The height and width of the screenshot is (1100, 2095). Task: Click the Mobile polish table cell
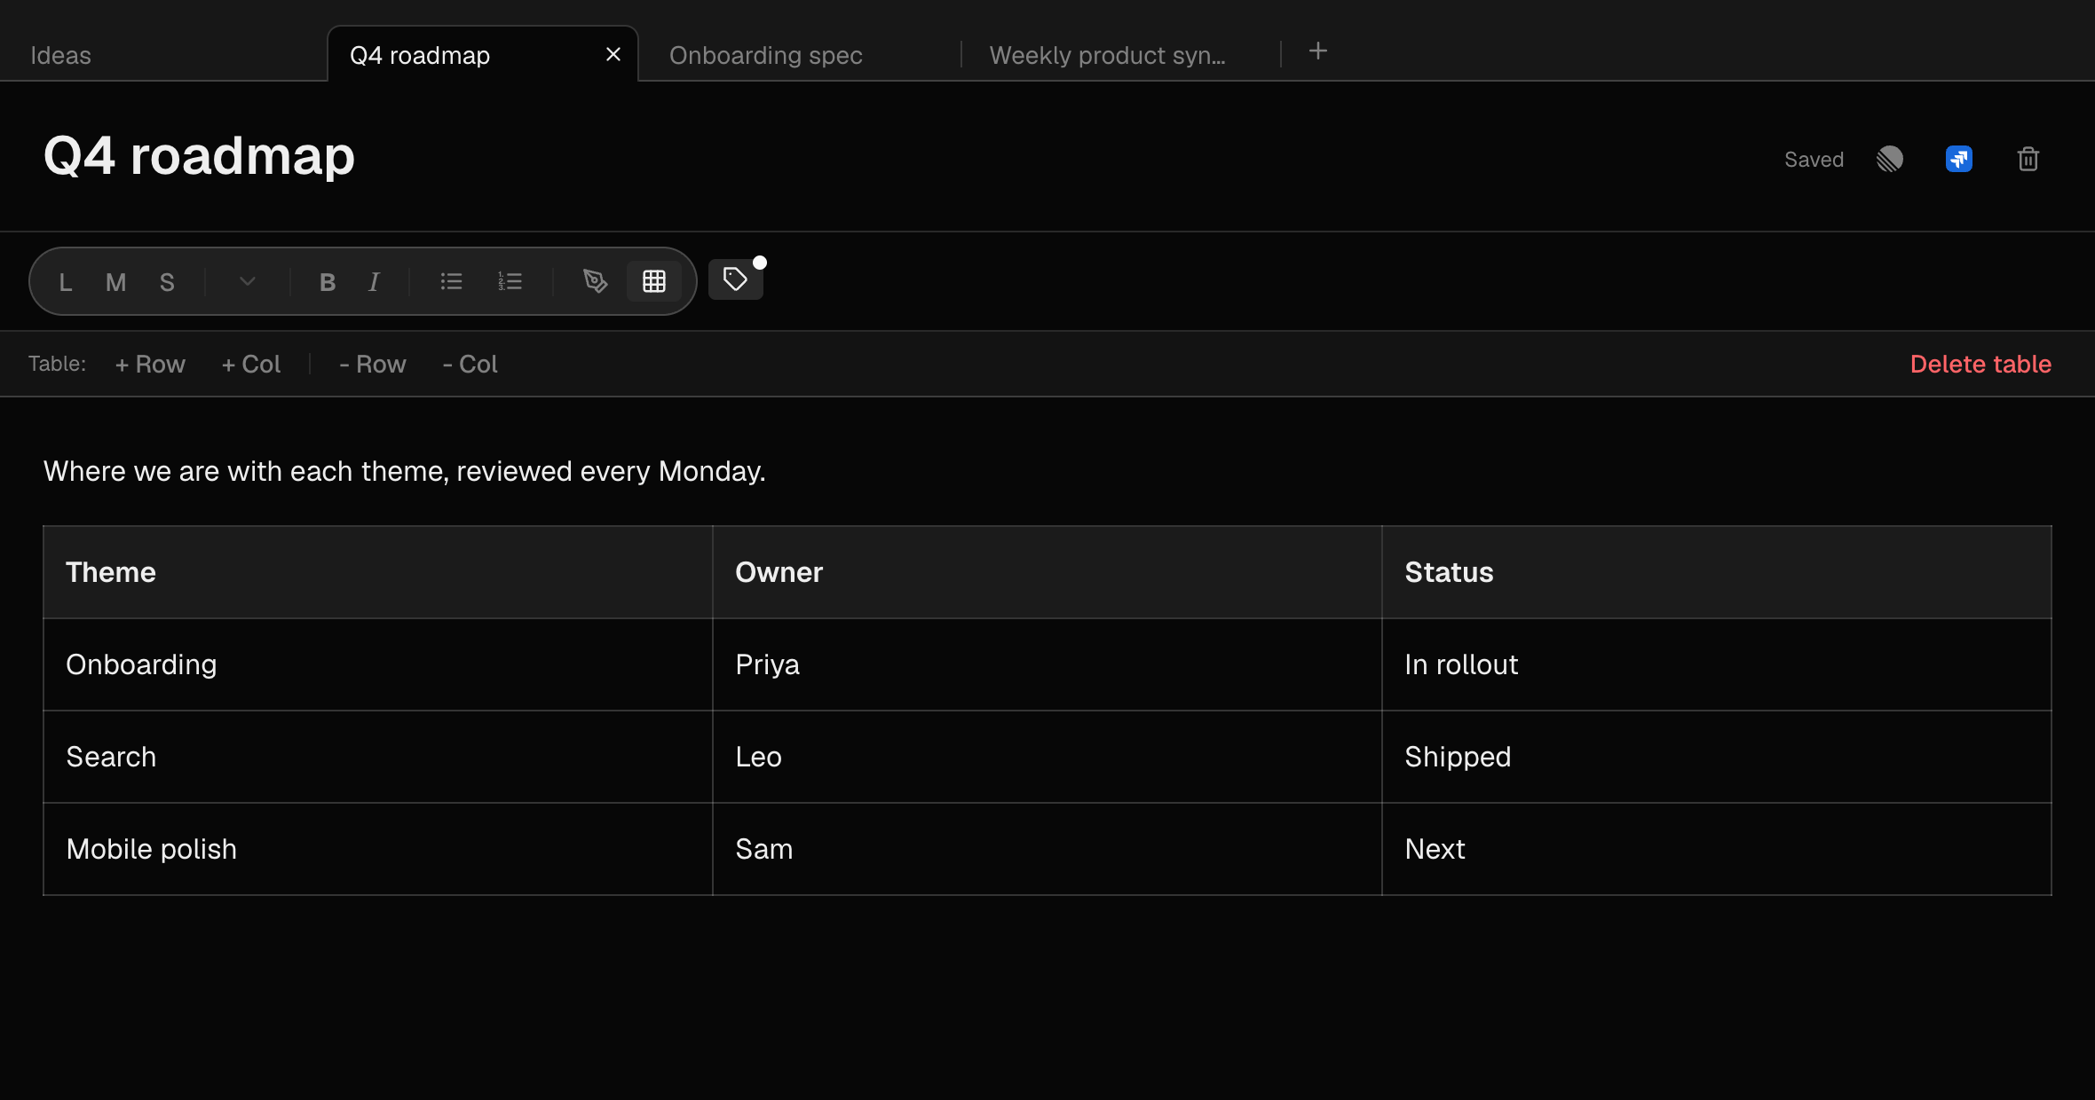pos(378,849)
